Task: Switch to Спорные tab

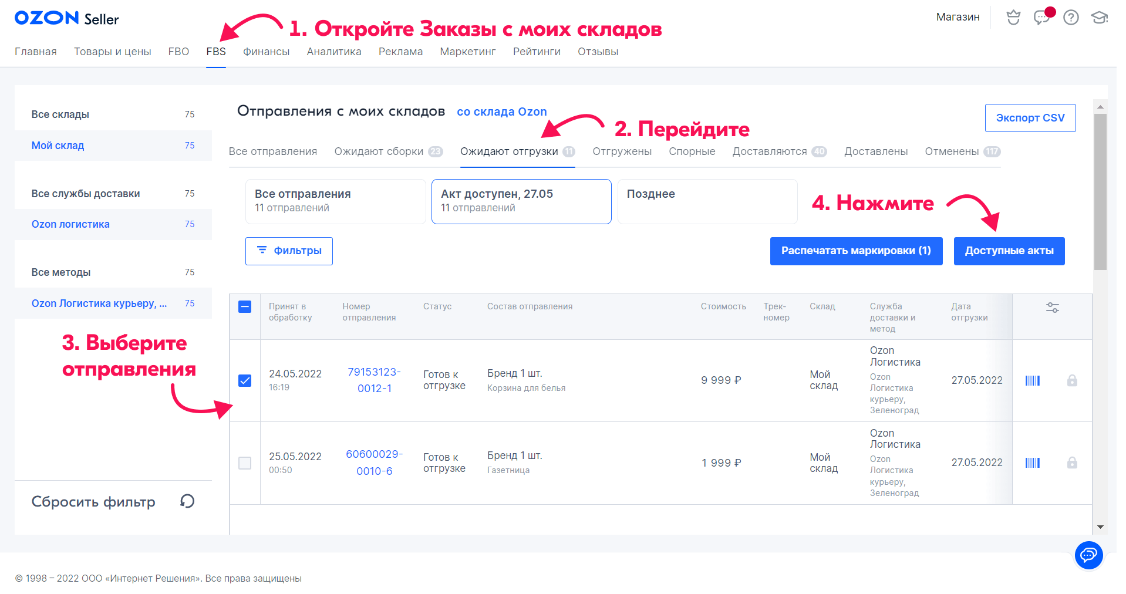Action: click(692, 151)
